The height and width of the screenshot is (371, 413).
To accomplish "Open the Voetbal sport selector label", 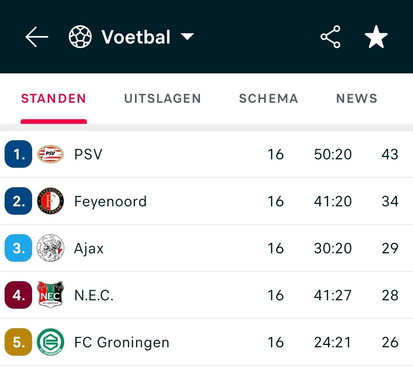I will pyautogui.click(x=136, y=37).
